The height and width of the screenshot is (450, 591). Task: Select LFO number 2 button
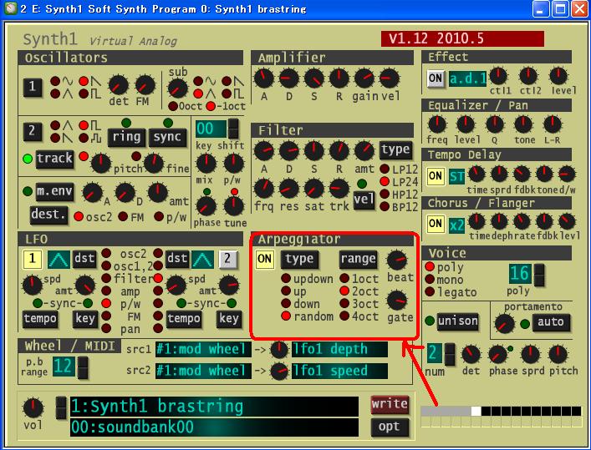(x=227, y=259)
